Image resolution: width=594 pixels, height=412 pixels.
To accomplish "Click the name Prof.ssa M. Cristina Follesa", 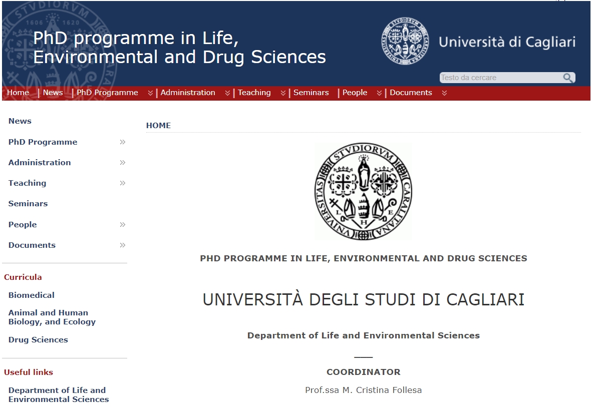I will click(363, 390).
